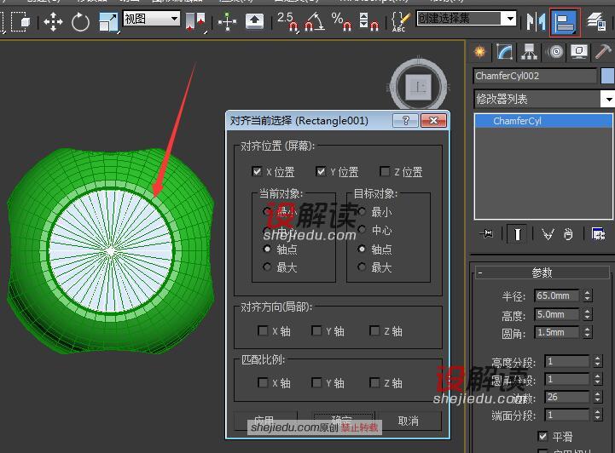Select 最大 under 目标对象

click(362, 267)
